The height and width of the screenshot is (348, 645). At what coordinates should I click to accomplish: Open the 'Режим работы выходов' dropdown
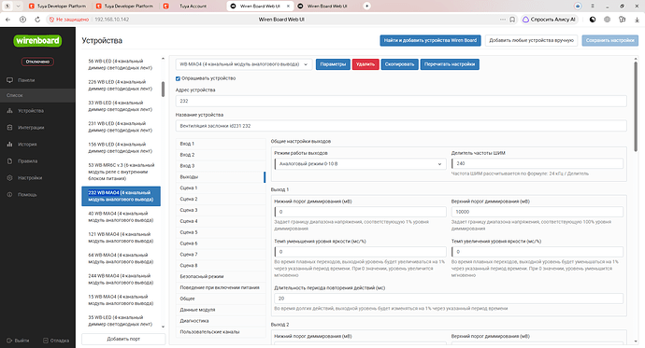coord(360,164)
